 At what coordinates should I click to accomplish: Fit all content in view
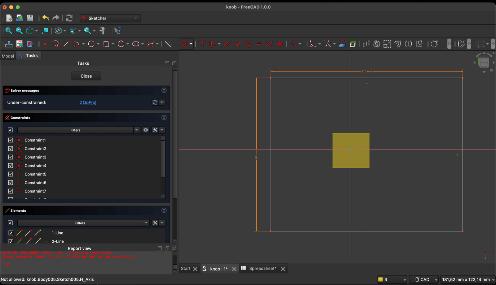coord(9,31)
